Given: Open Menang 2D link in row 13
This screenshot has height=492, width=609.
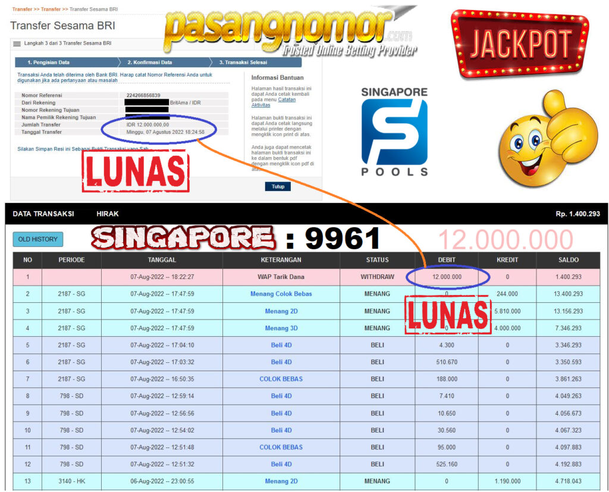Looking at the screenshot, I should [281, 481].
